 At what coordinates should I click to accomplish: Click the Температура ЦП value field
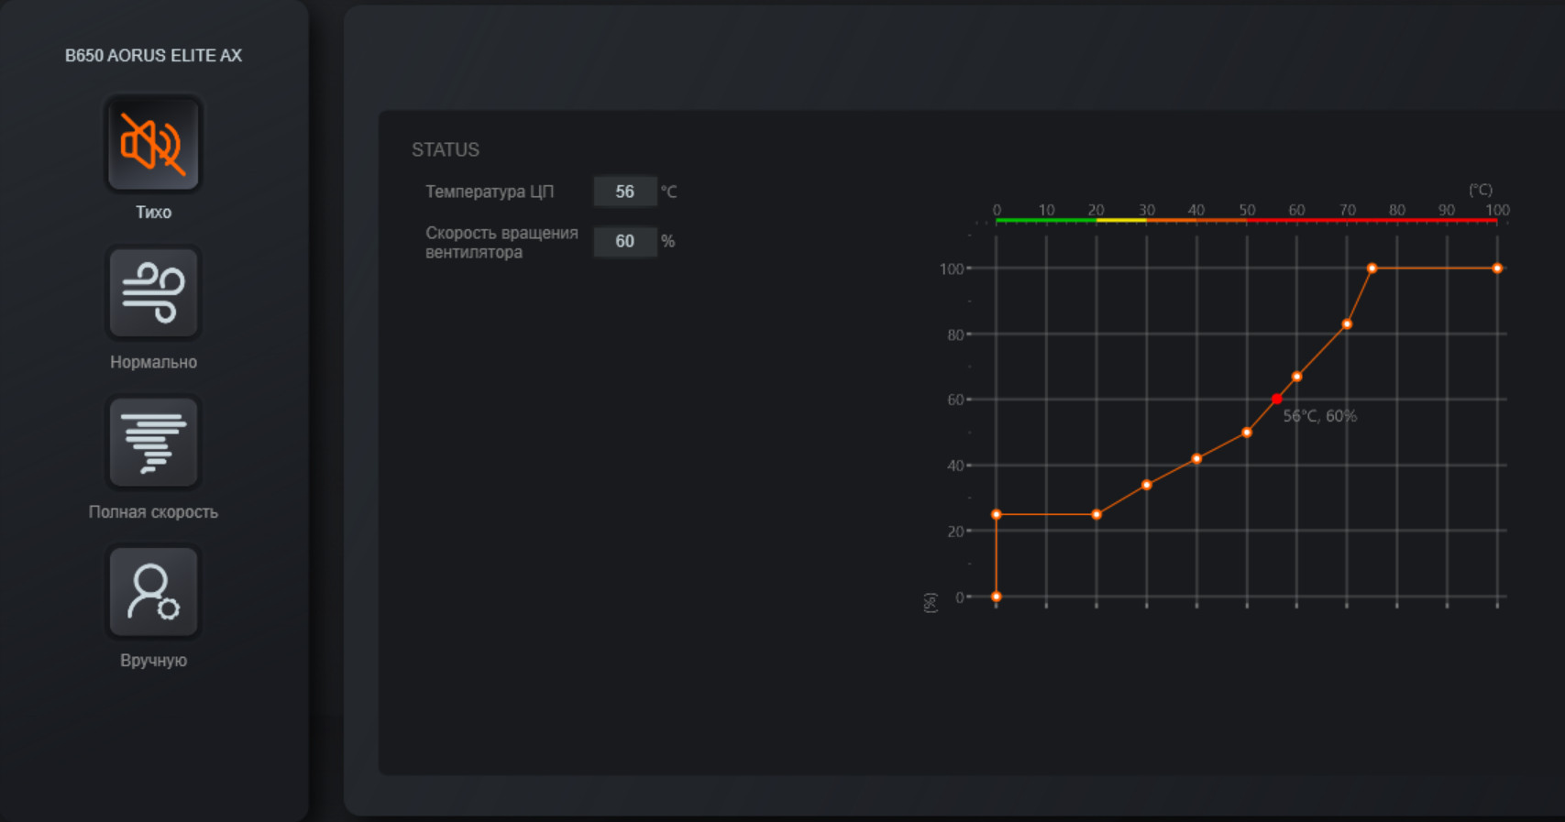[x=624, y=192]
